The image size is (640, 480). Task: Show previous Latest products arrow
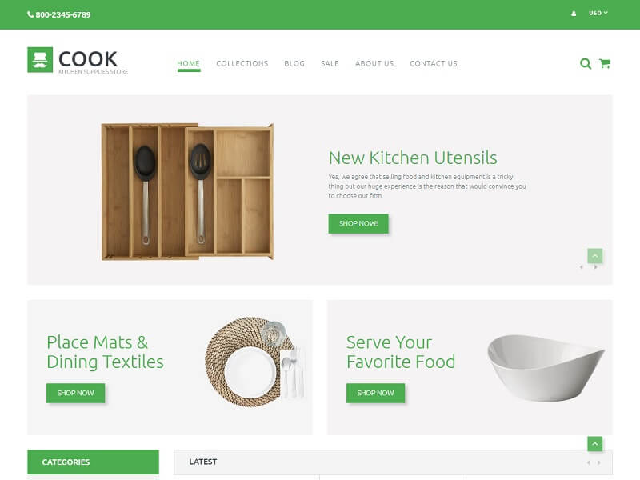[x=589, y=462]
